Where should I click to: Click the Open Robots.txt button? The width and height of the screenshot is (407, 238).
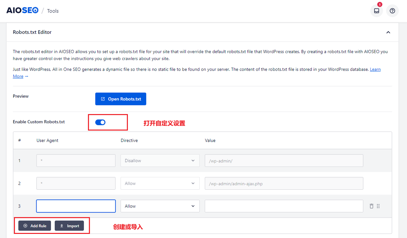coord(121,99)
